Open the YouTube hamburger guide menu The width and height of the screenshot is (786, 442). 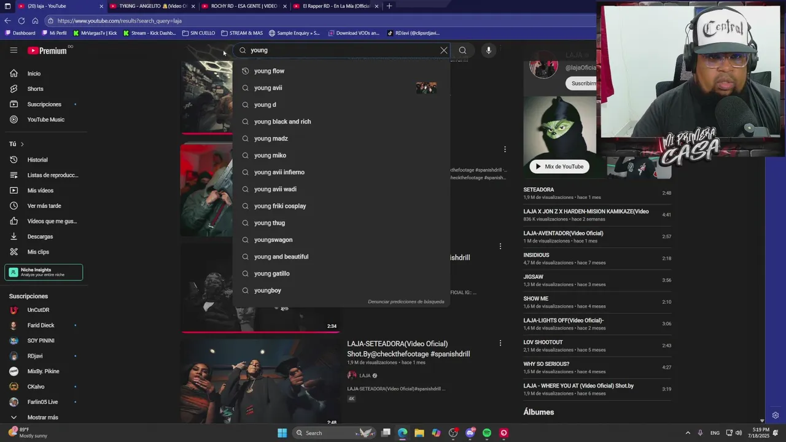pyautogui.click(x=14, y=50)
